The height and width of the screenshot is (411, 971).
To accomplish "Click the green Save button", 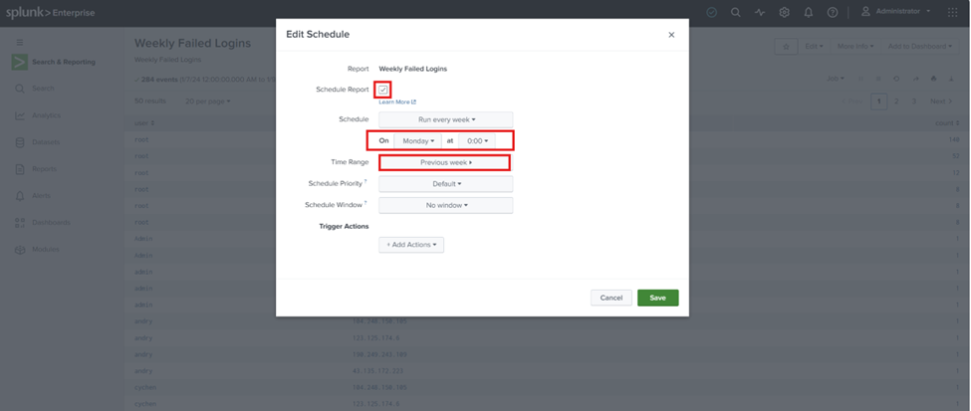I will [657, 298].
